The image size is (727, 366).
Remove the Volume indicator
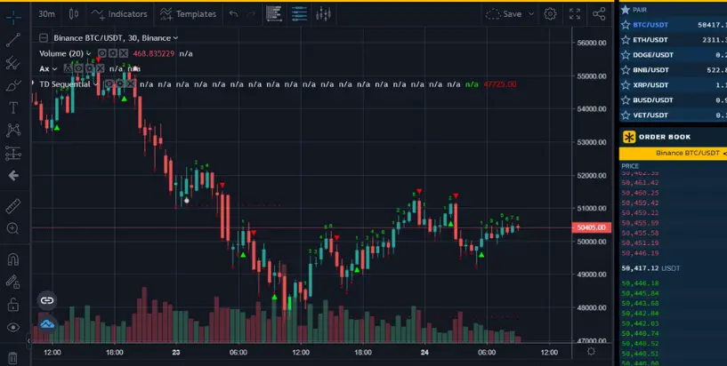[x=124, y=53]
